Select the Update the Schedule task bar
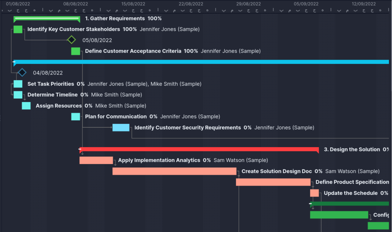The height and width of the screenshot is (232, 392). 314,193
